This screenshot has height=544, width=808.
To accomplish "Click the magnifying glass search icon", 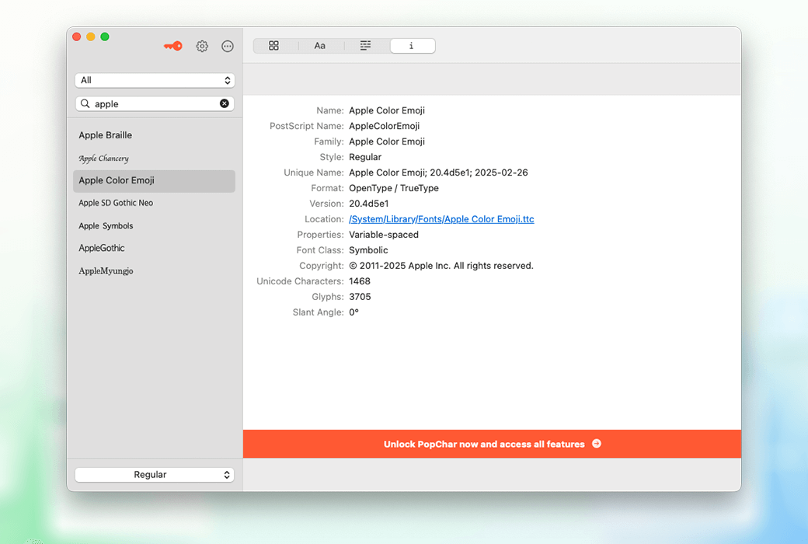I will pos(85,103).
